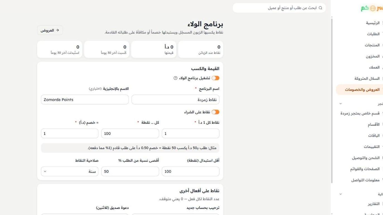
Task: Click the example text مثال: طلب ب50 د.أ
Action: [152, 148]
